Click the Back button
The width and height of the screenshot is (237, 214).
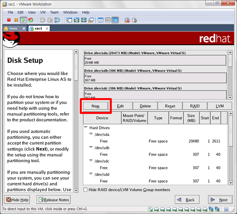click(x=187, y=200)
